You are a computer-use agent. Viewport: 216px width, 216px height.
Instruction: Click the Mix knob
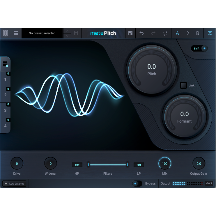tap(165, 163)
